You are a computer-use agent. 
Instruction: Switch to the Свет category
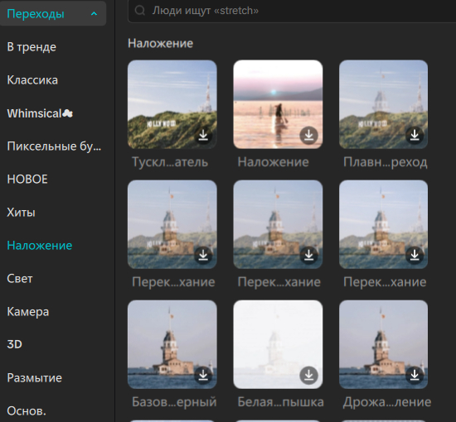pyautogui.click(x=20, y=279)
